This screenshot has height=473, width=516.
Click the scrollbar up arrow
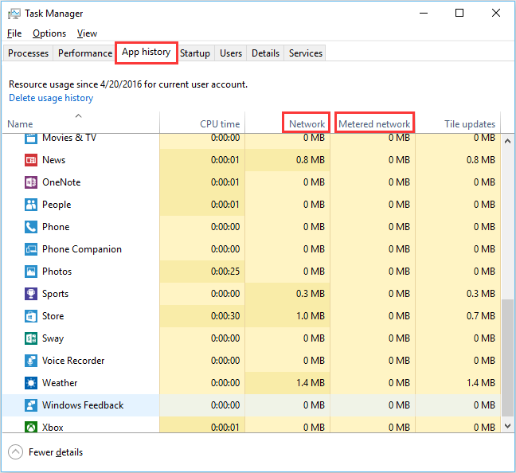[x=507, y=141]
